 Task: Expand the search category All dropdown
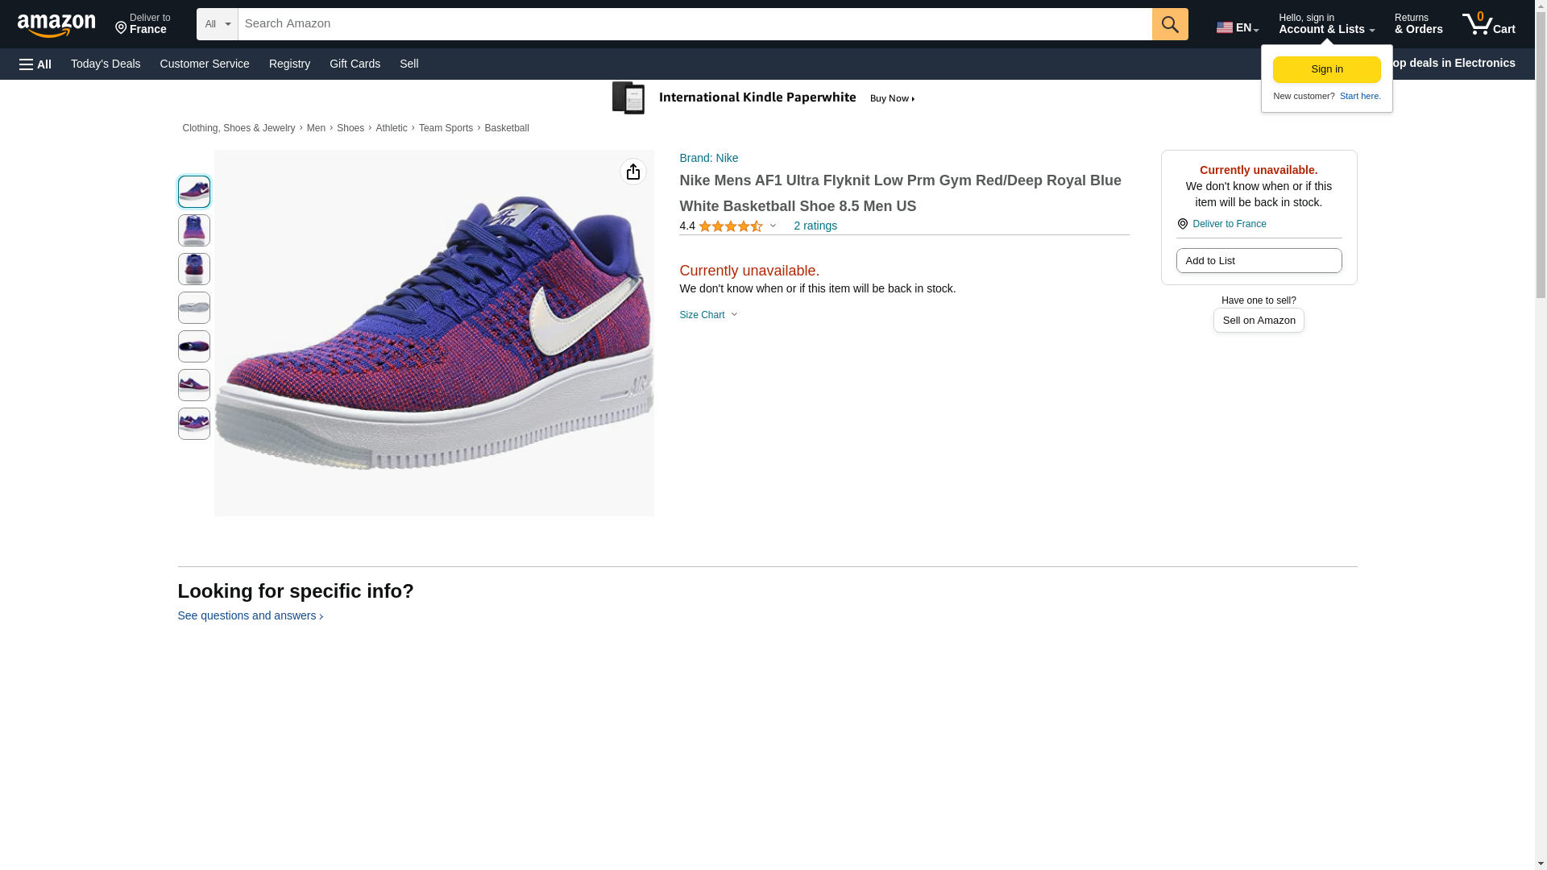point(217,24)
